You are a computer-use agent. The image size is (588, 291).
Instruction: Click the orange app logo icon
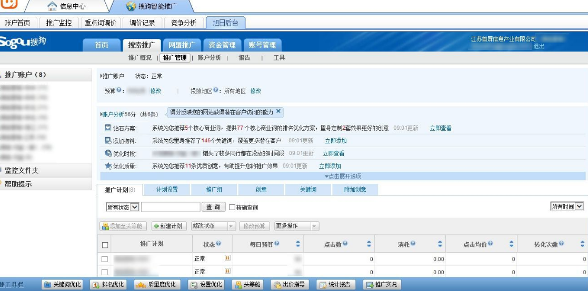coord(9,5)
